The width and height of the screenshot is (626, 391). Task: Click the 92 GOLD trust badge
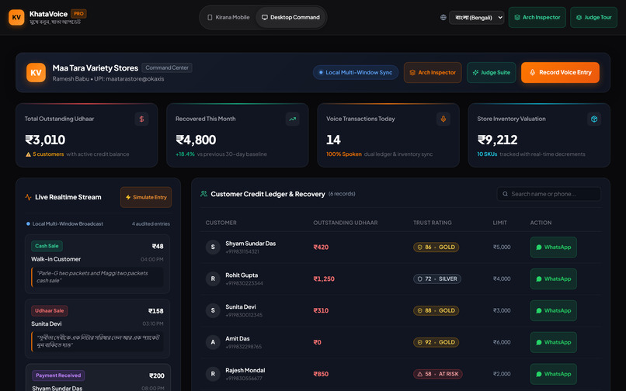coord(436,342)
